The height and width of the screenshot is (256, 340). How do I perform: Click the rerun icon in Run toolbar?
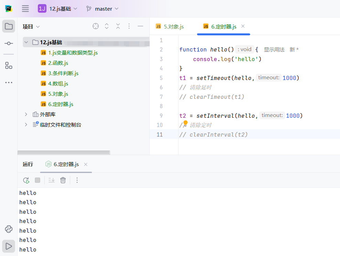tap(26, 180)
